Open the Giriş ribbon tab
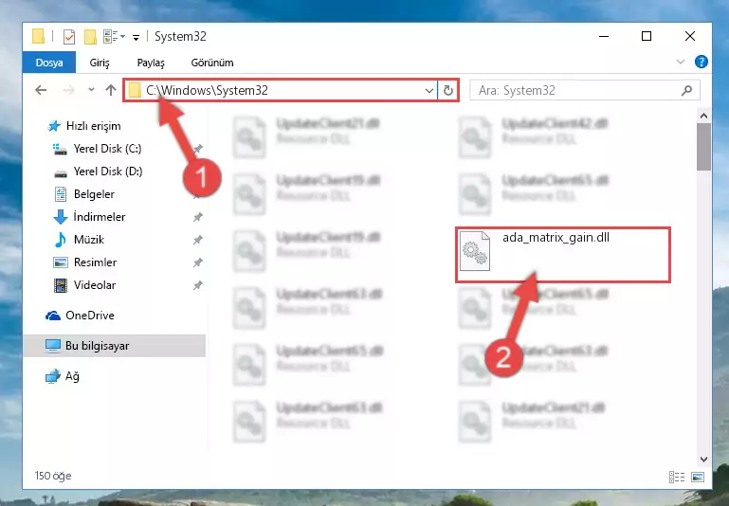729x506 pixels. pyautogui.click(x=100, y=63)
